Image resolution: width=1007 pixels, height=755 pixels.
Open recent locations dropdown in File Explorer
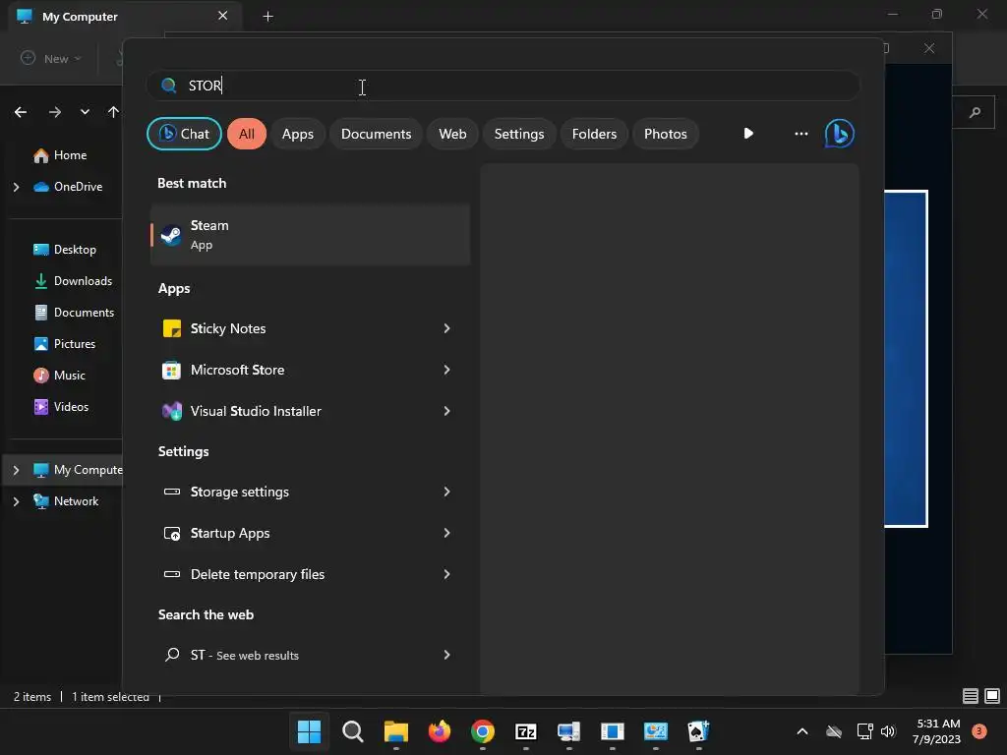click(x=85, y=112)
